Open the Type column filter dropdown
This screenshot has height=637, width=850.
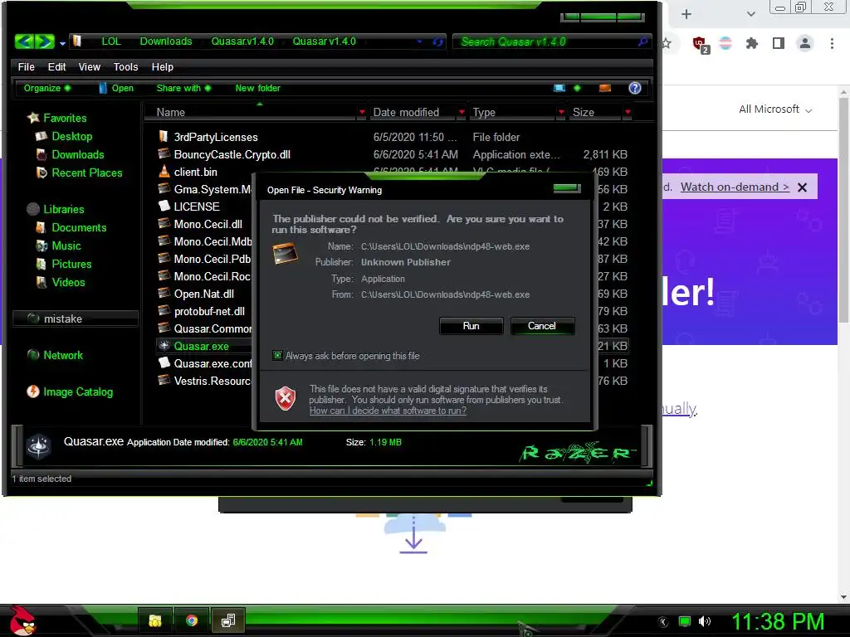tap(561, 112)
